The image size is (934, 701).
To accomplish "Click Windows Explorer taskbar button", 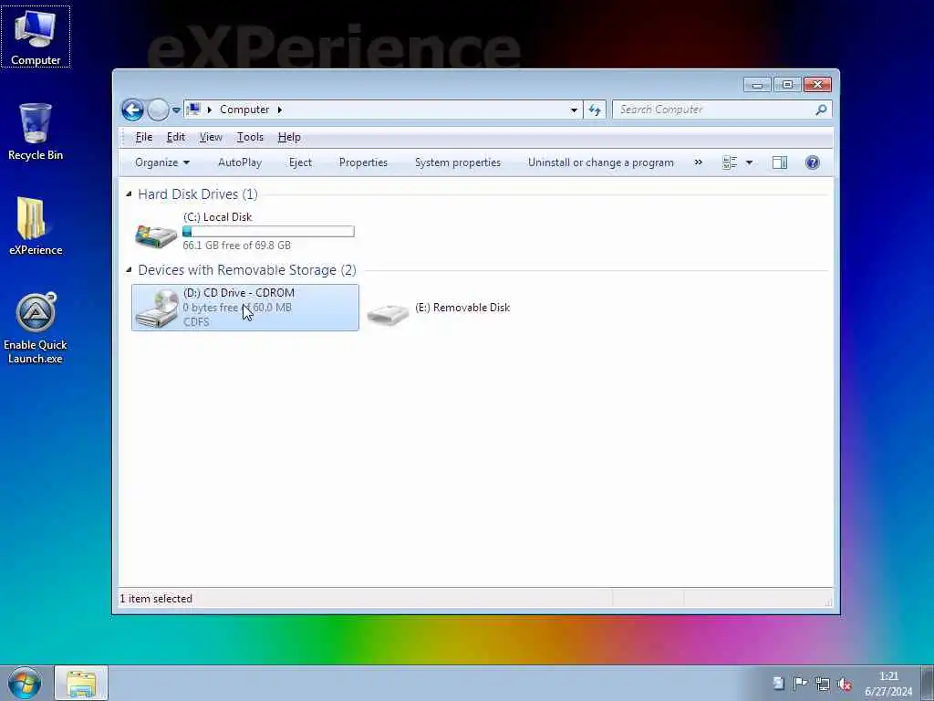I will point(81,683).
